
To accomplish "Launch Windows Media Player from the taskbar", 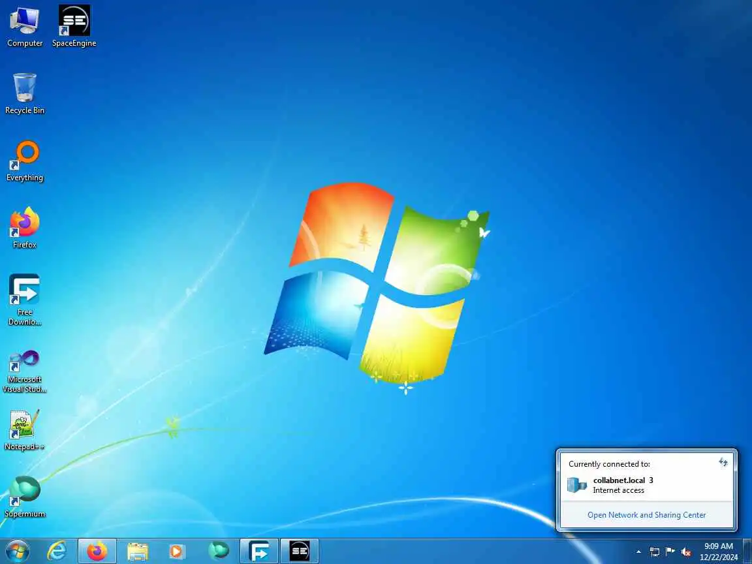I will click(178, 552).
